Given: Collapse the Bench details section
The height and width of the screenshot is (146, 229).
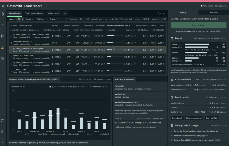Looking at the screenshot, I should (225, 97).
